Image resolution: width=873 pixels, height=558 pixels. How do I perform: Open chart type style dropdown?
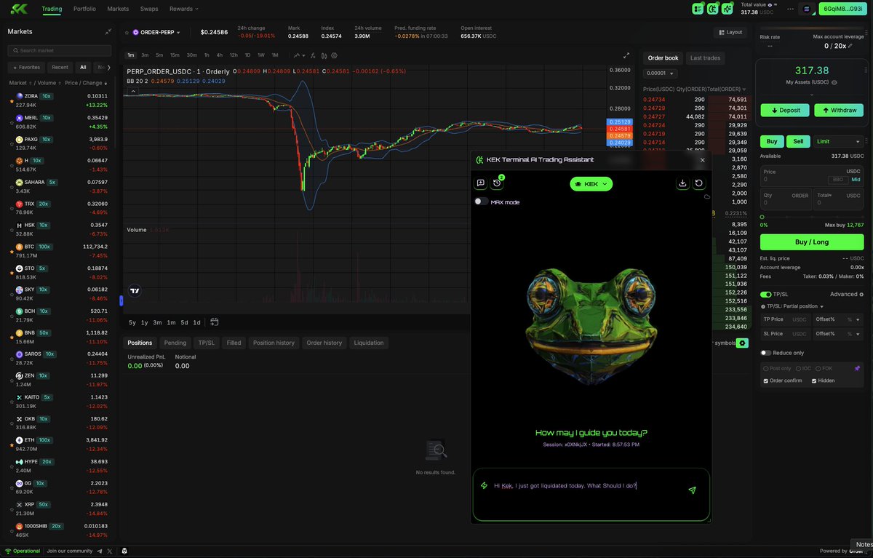[299, 55]
